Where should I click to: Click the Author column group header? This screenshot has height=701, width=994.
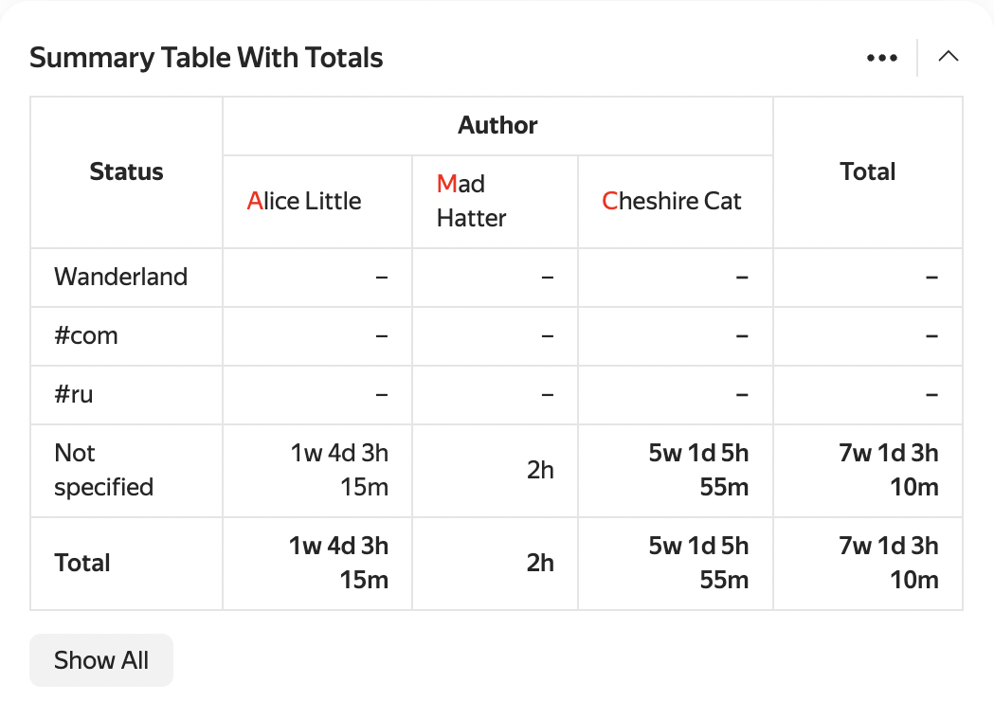coord(497,126)
